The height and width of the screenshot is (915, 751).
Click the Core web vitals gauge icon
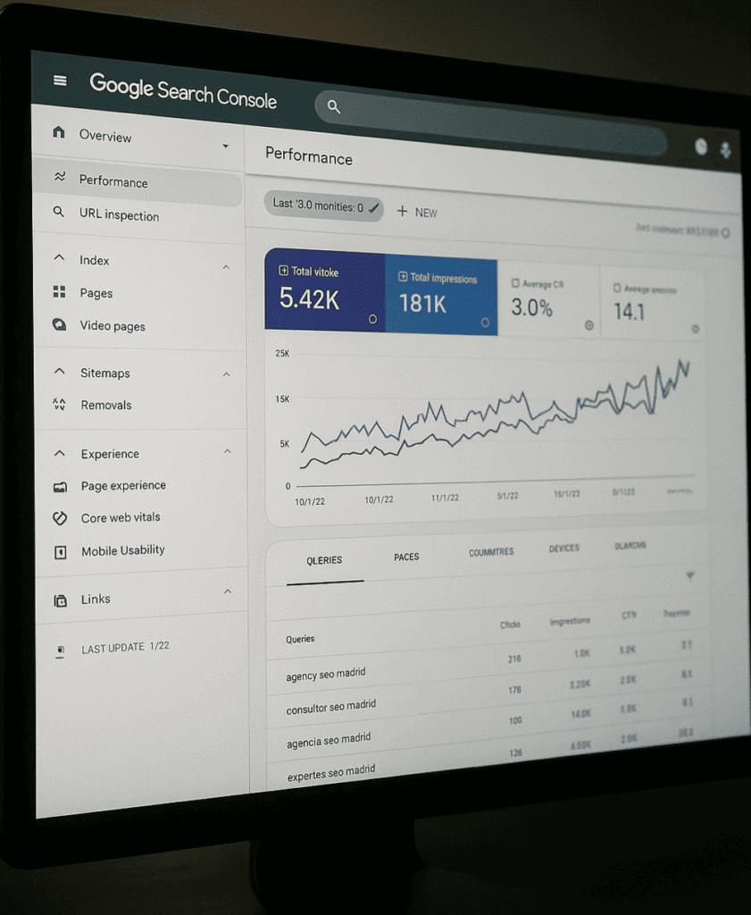pyautogui.click(x=60, y=517)
